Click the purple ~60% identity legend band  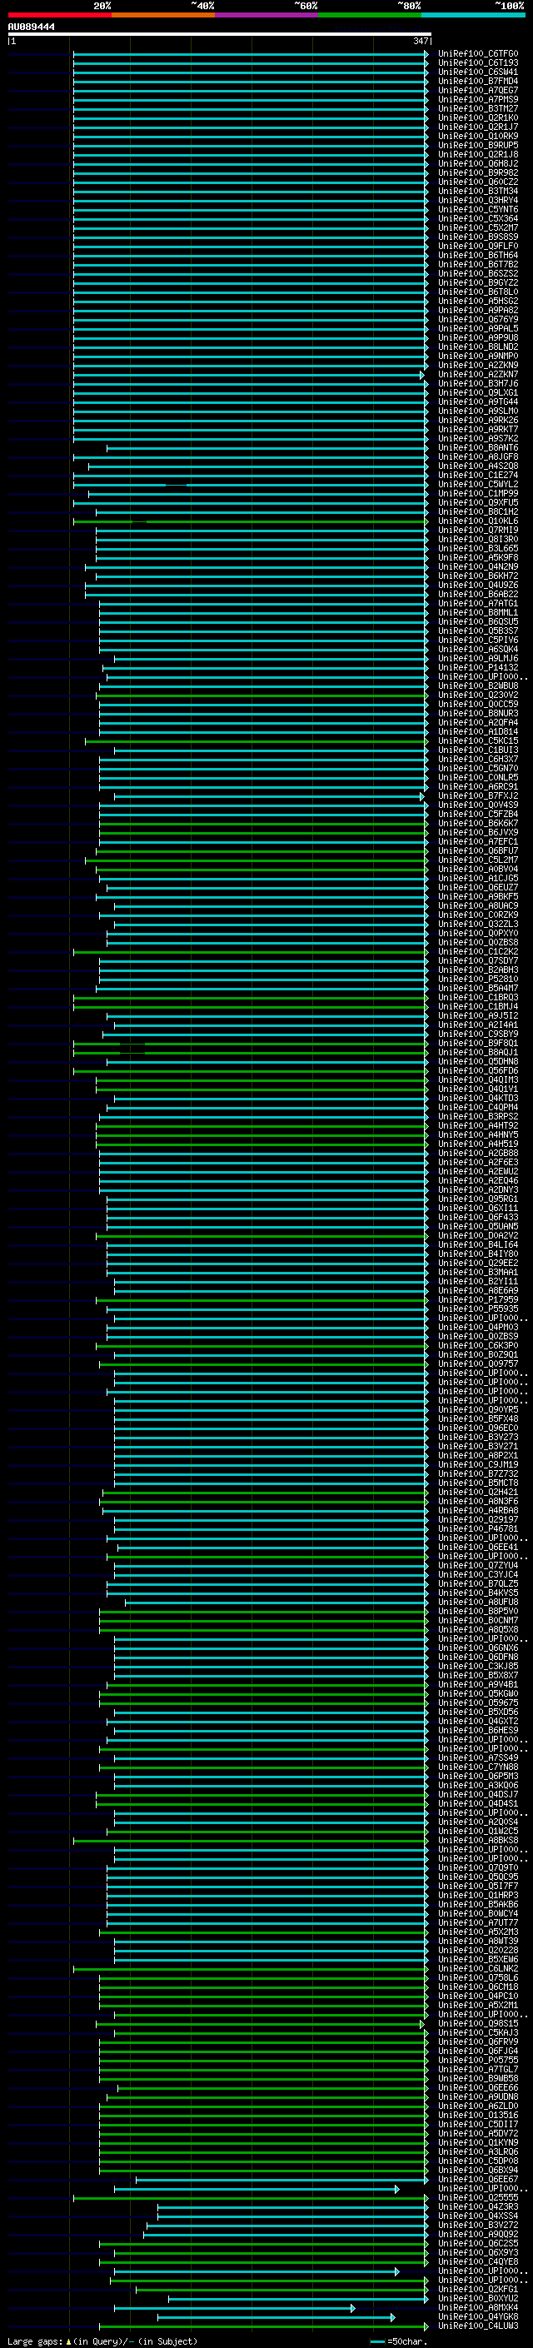pos(266,15)
